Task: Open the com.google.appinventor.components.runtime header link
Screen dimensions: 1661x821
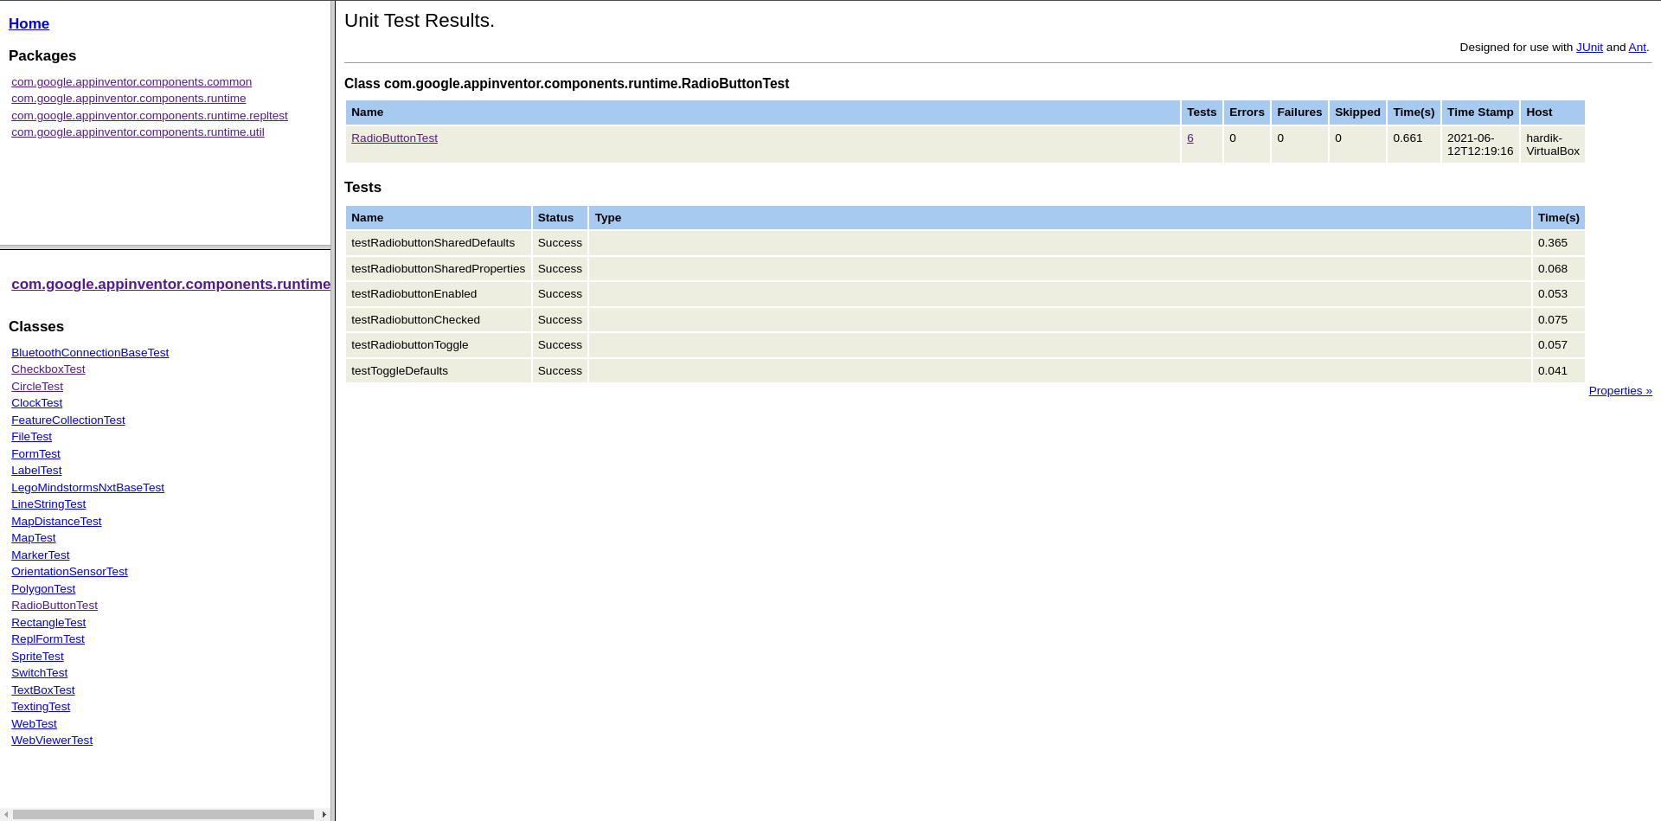Action: tap(170, 284)
